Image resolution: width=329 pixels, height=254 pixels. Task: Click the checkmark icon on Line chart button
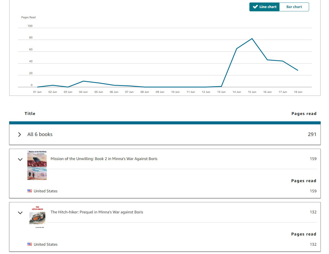pos(255,7)
